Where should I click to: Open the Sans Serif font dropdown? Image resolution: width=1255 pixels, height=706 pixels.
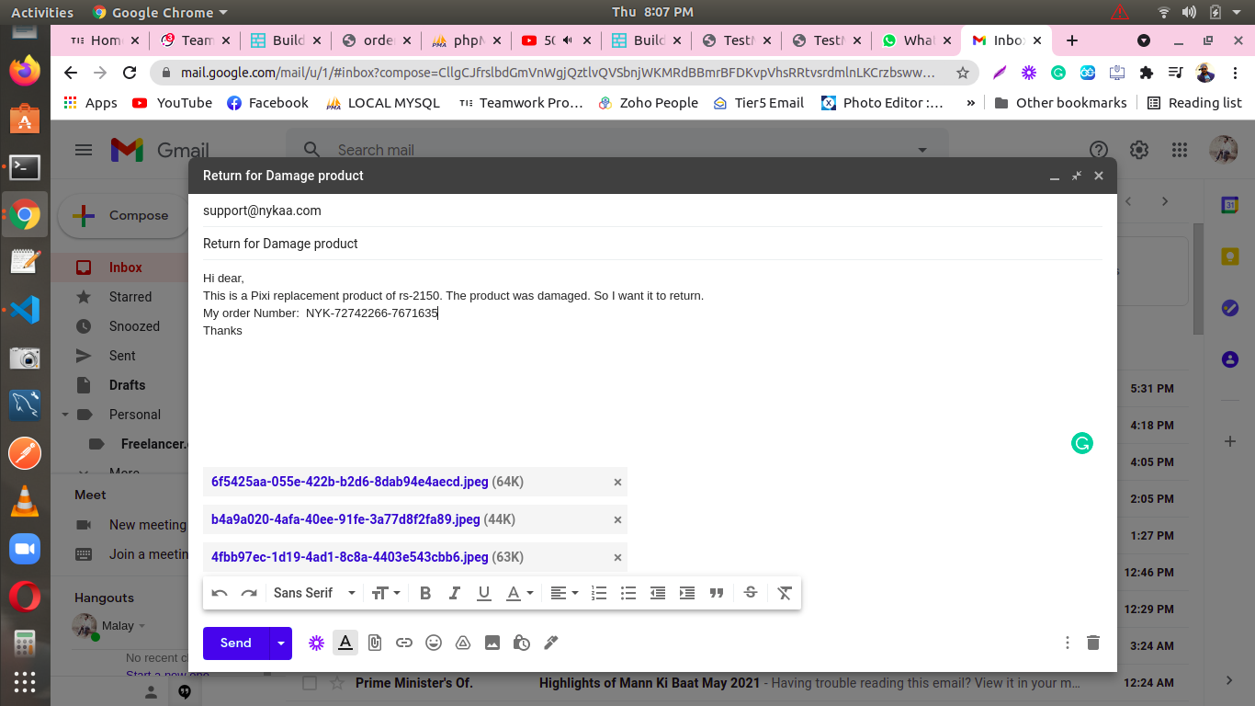(314, 593)
